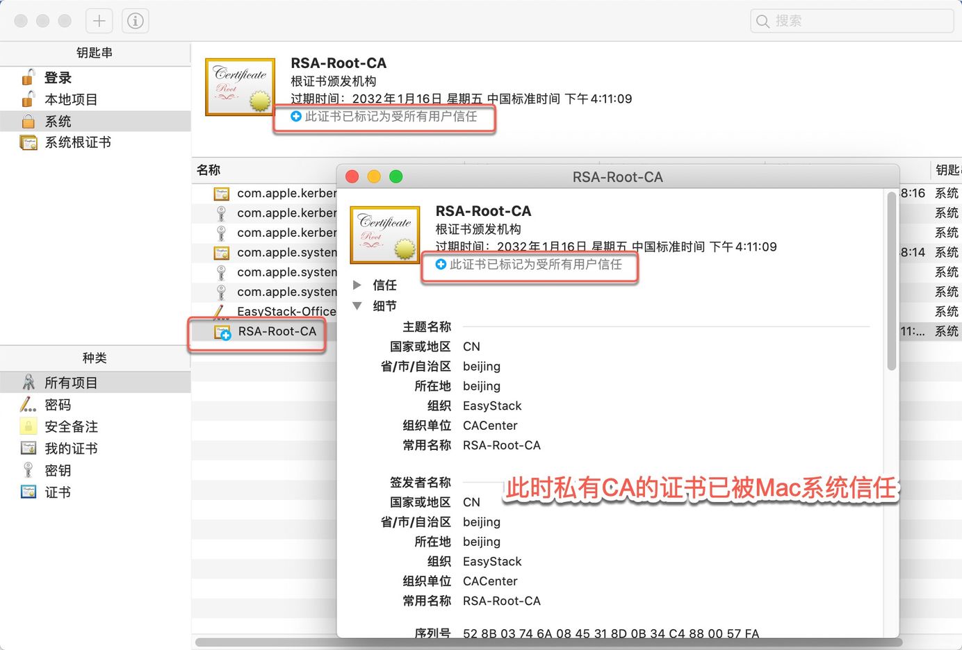The width and height of the screenshot is (962, 650).
Task: Select the 安全备注 category
Action: (x=71, y=426)
